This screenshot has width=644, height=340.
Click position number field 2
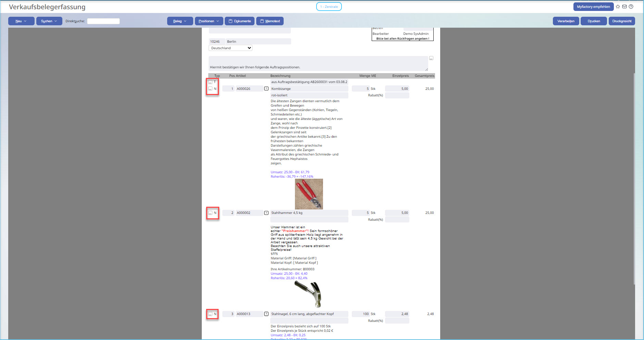tap(228, 213)
